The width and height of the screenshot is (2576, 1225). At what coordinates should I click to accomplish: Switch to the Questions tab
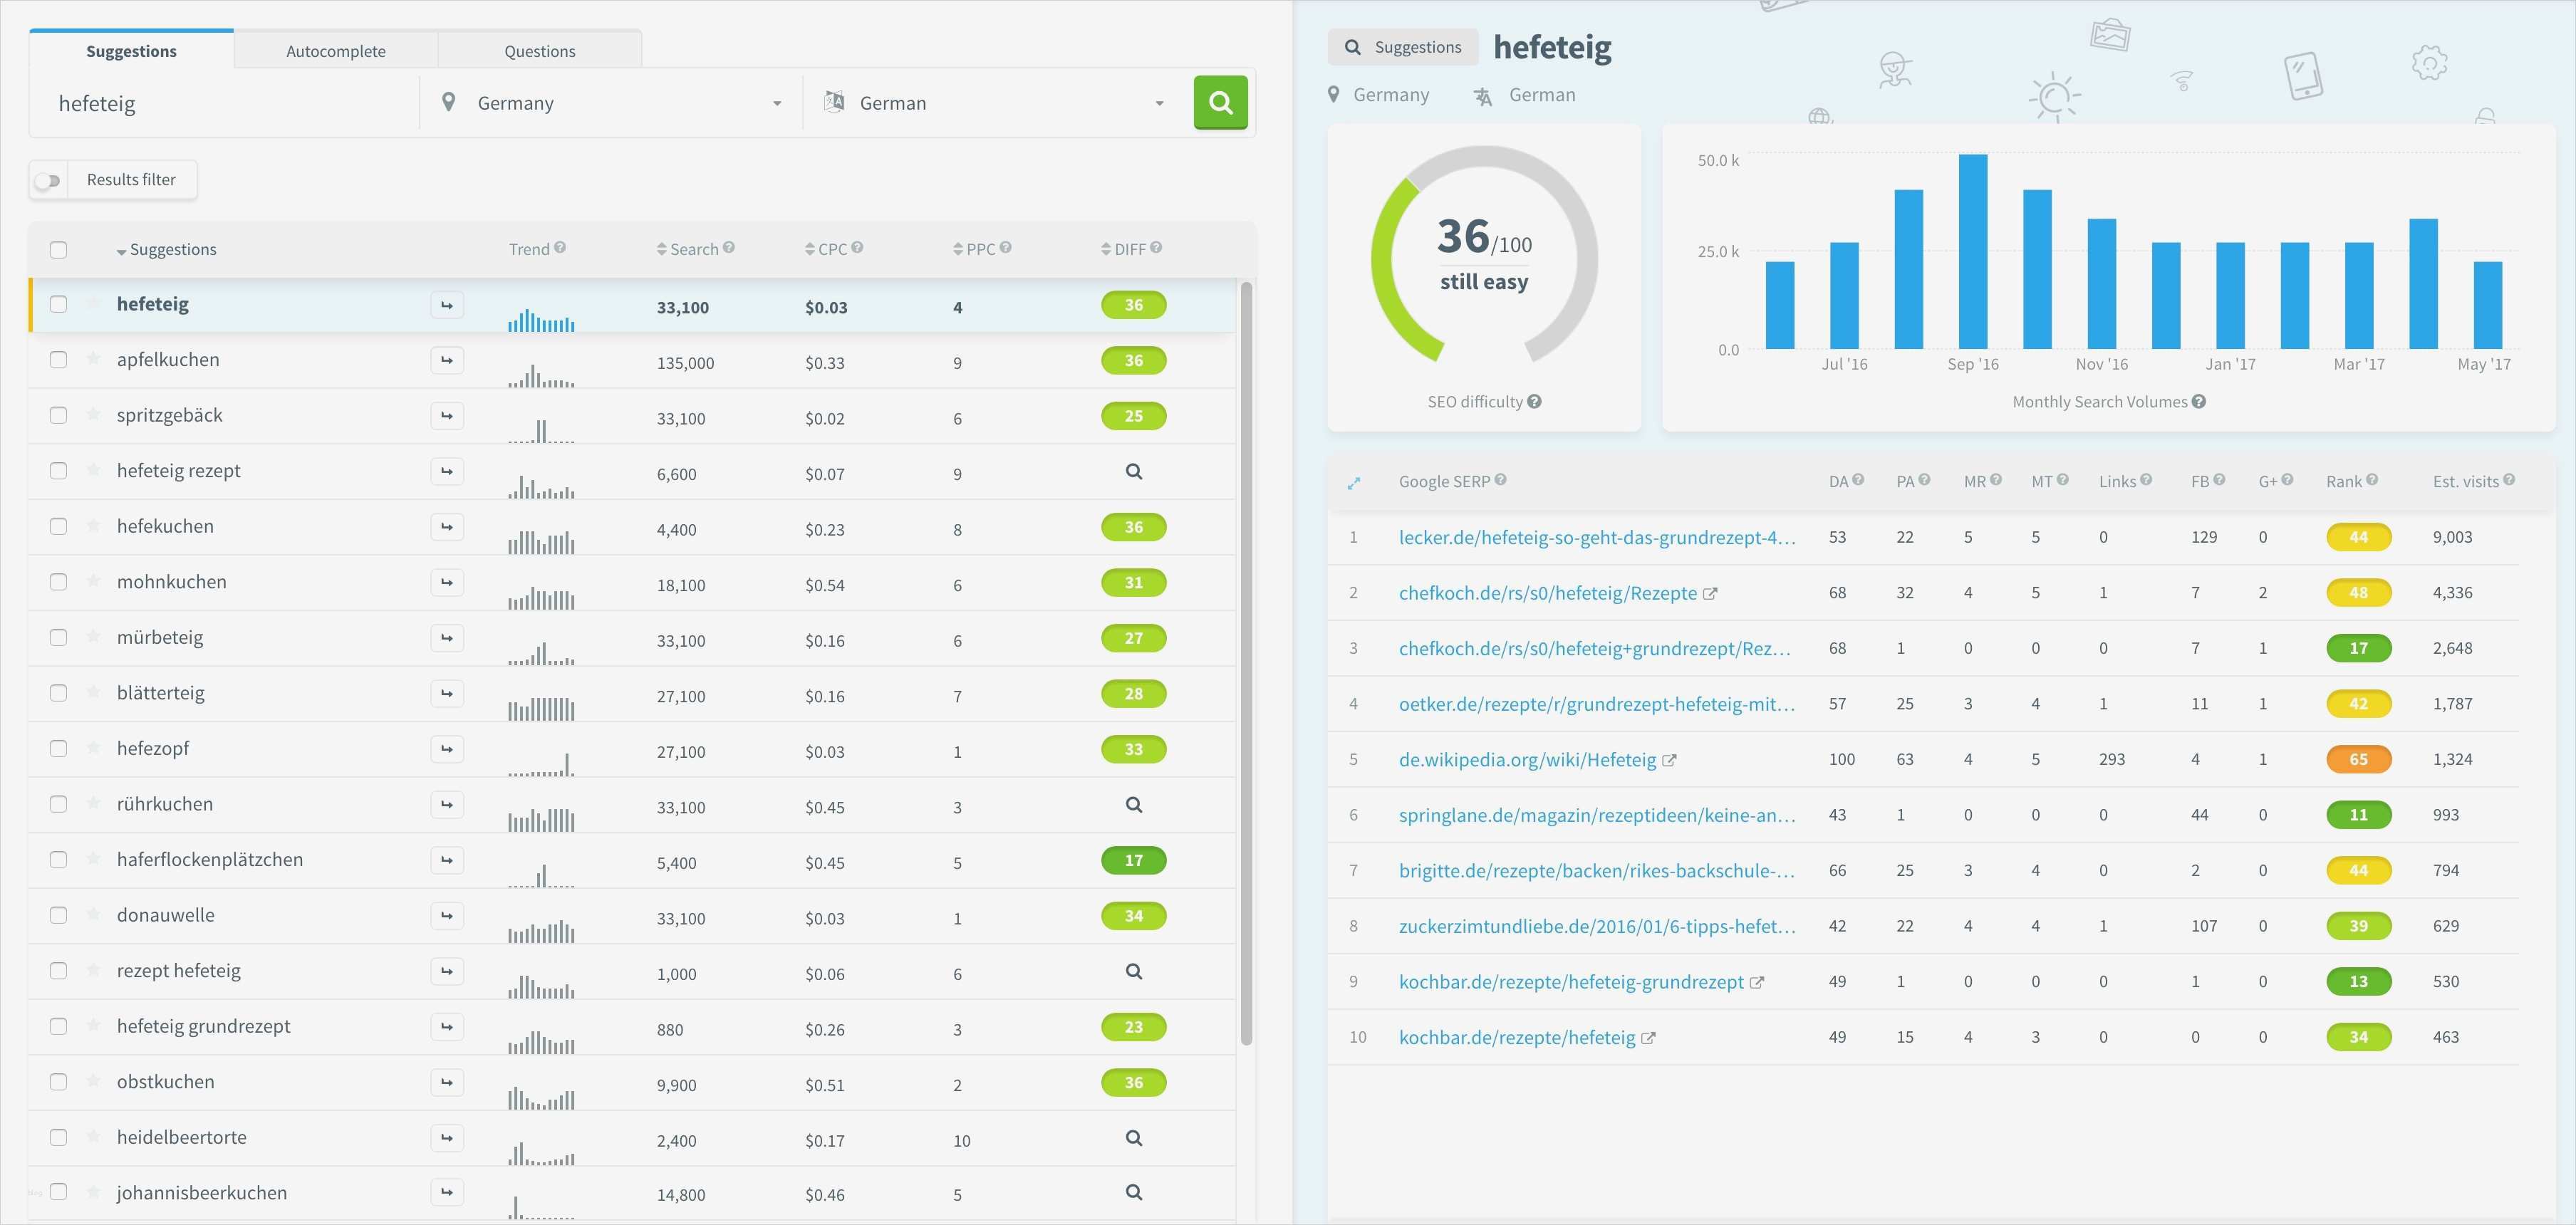click(539, 51)
